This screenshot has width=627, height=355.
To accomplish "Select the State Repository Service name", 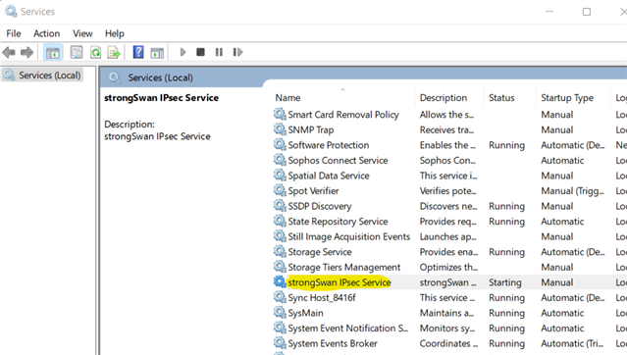I will 338,222.
